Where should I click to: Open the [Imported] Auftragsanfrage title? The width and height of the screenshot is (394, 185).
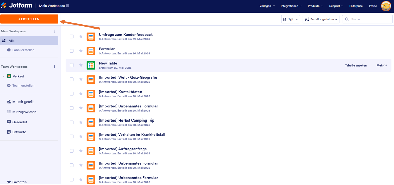click(123, 149)
